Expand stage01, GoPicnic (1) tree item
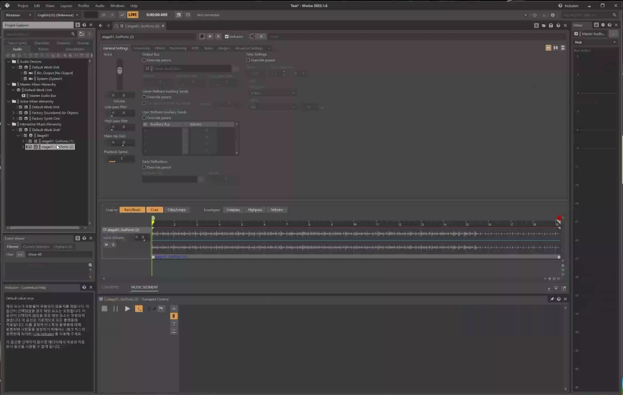623x395 pixels. pyautogui.click(x=23, y=141)
